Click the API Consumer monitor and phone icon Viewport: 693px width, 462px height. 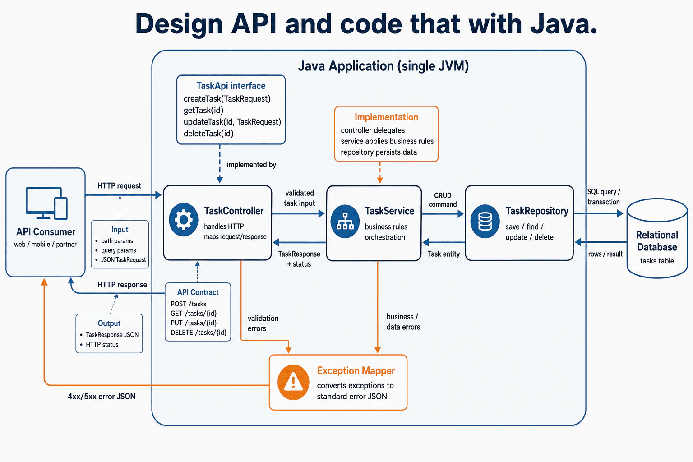pos(46,203)
